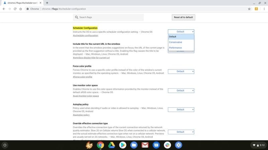
Task: Open Google Drive from the shelf
Action: coord(112,145)
